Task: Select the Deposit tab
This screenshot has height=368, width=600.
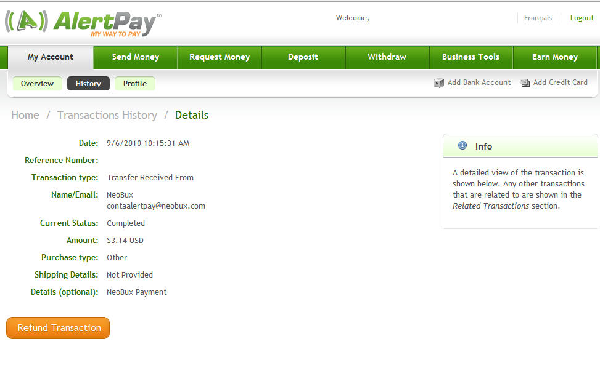Action: [303, 57]
